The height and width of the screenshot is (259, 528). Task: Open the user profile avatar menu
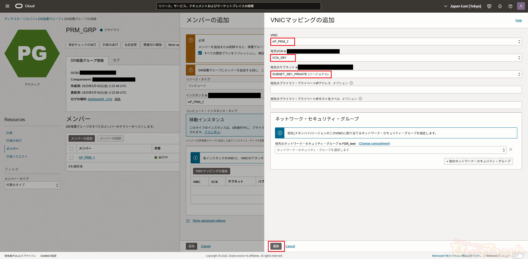(521, 6)
